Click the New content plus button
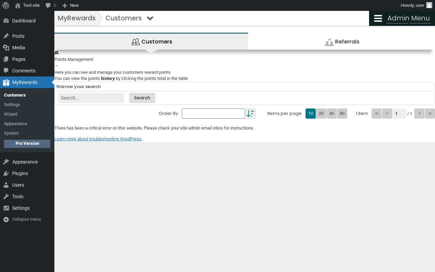Image resolution: width=435 pixels, height=272 pixels. [x=70, y=5]
